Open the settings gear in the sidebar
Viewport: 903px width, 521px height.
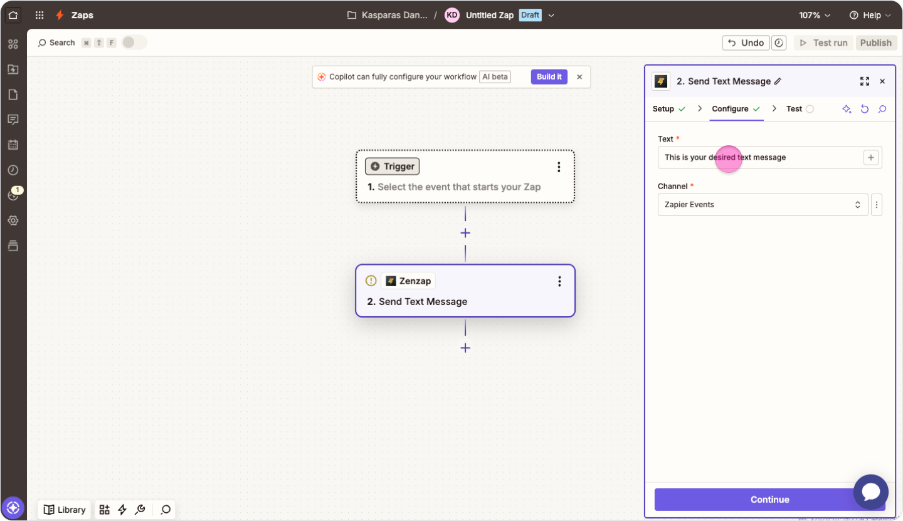point(13,220)
